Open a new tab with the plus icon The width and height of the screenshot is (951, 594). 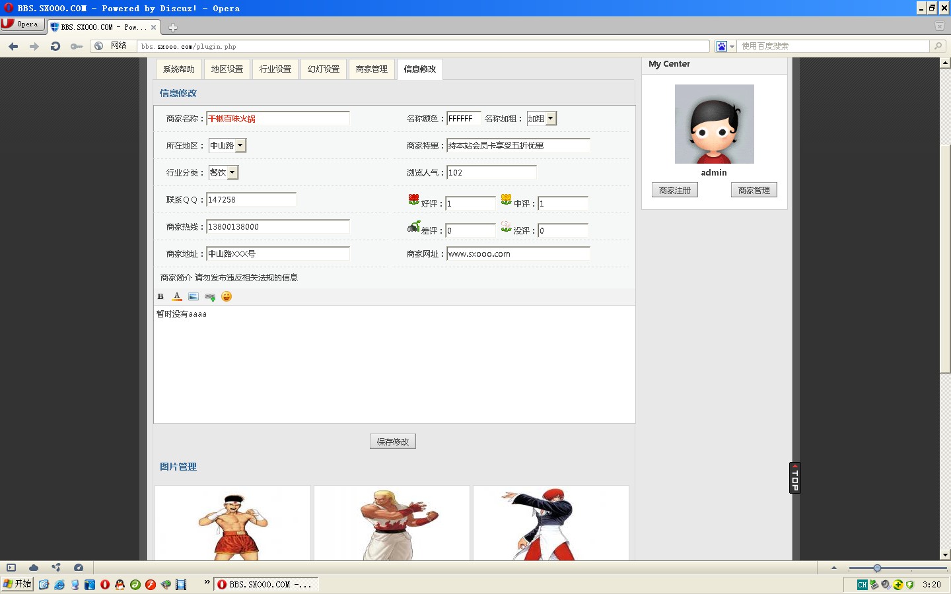(173, 28)
